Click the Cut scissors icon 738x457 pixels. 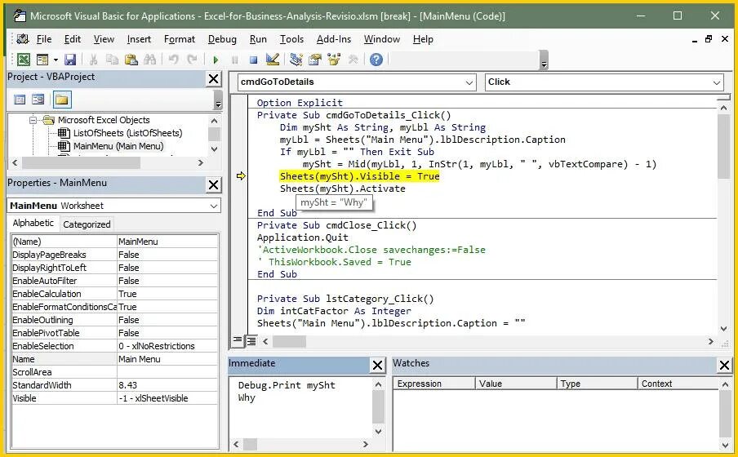pos(93,60)
